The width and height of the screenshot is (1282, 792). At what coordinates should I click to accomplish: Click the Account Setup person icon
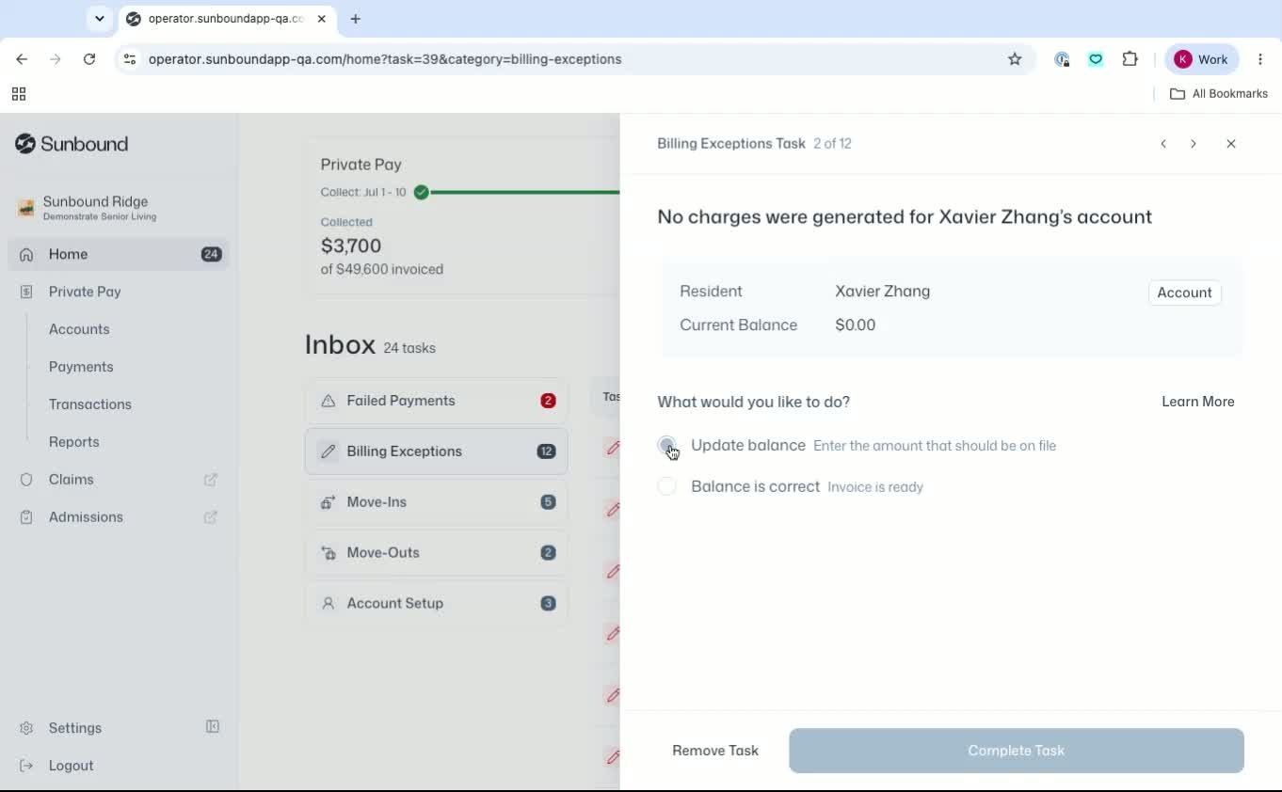click(x=328, y=604)
